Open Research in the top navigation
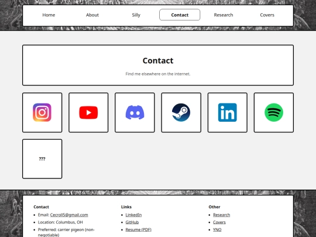 224,15
